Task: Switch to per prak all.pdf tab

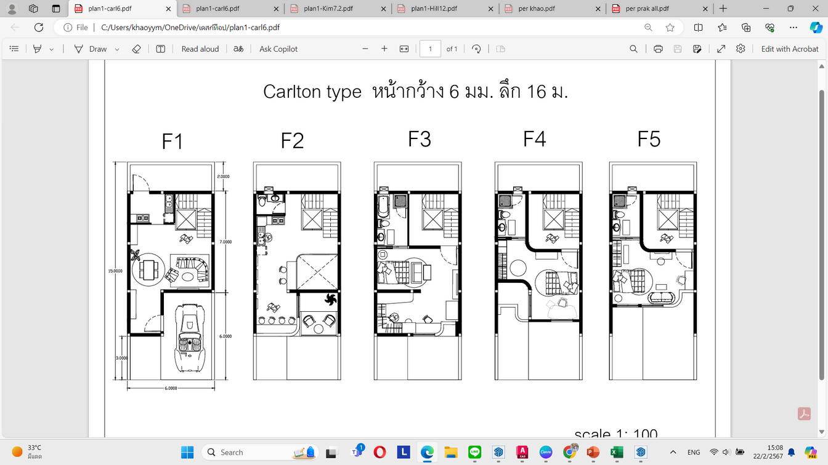Action: (659, 9)
